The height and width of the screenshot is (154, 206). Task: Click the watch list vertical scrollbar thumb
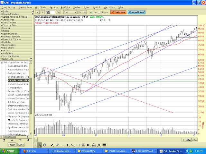coord(31,96)
